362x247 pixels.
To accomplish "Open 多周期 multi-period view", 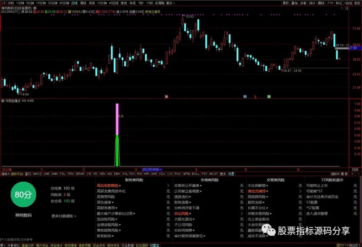I will [160, 3].
